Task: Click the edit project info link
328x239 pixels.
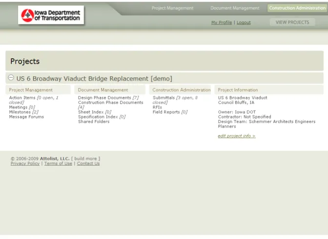Action: coord(237,136)
